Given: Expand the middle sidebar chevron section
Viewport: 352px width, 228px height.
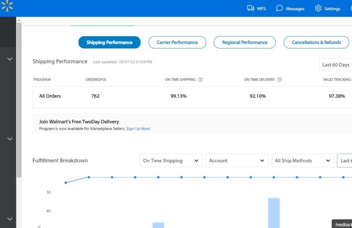Looking at the screenshot, I should pos(10,139).
